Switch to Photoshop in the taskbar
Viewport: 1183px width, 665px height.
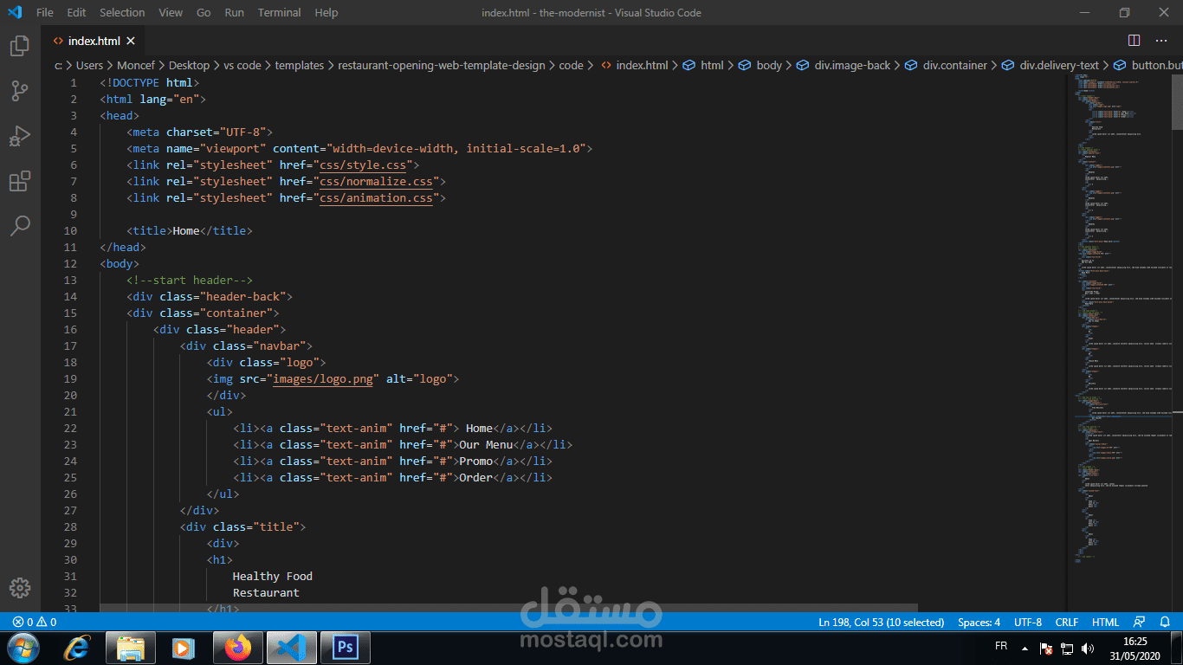point(345,648)
